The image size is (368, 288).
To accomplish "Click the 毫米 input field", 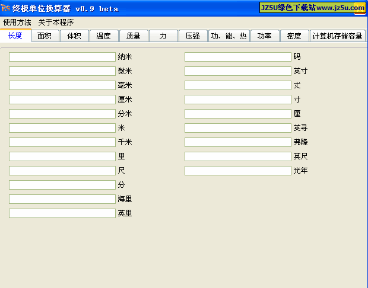I will click(x=62, y=85).
